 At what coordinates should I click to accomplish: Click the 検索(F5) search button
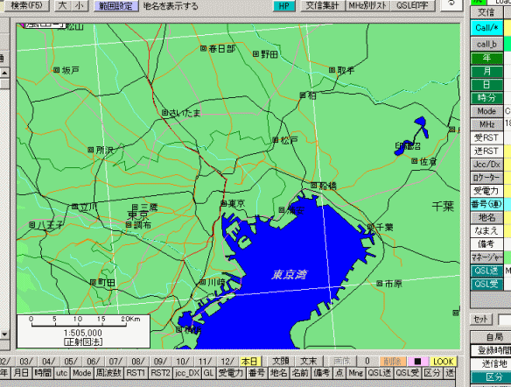point(26,5)
